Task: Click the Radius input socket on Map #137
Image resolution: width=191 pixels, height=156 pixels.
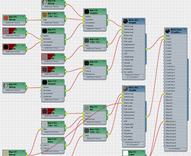Action: (41, 87)
